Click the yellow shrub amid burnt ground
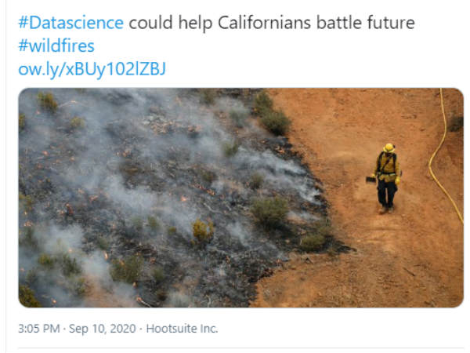 click(x=203, y=231)
